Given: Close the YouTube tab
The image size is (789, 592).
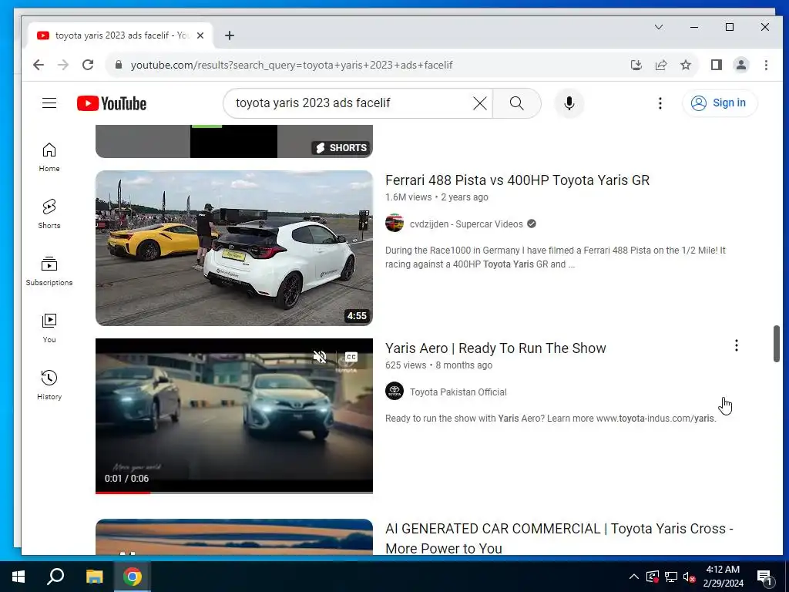Looking at the screenshot, I should [x=200, y=35].
